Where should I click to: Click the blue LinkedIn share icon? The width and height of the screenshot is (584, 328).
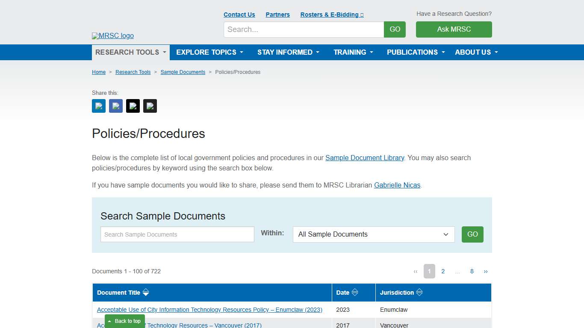click(x=98, y=105)
